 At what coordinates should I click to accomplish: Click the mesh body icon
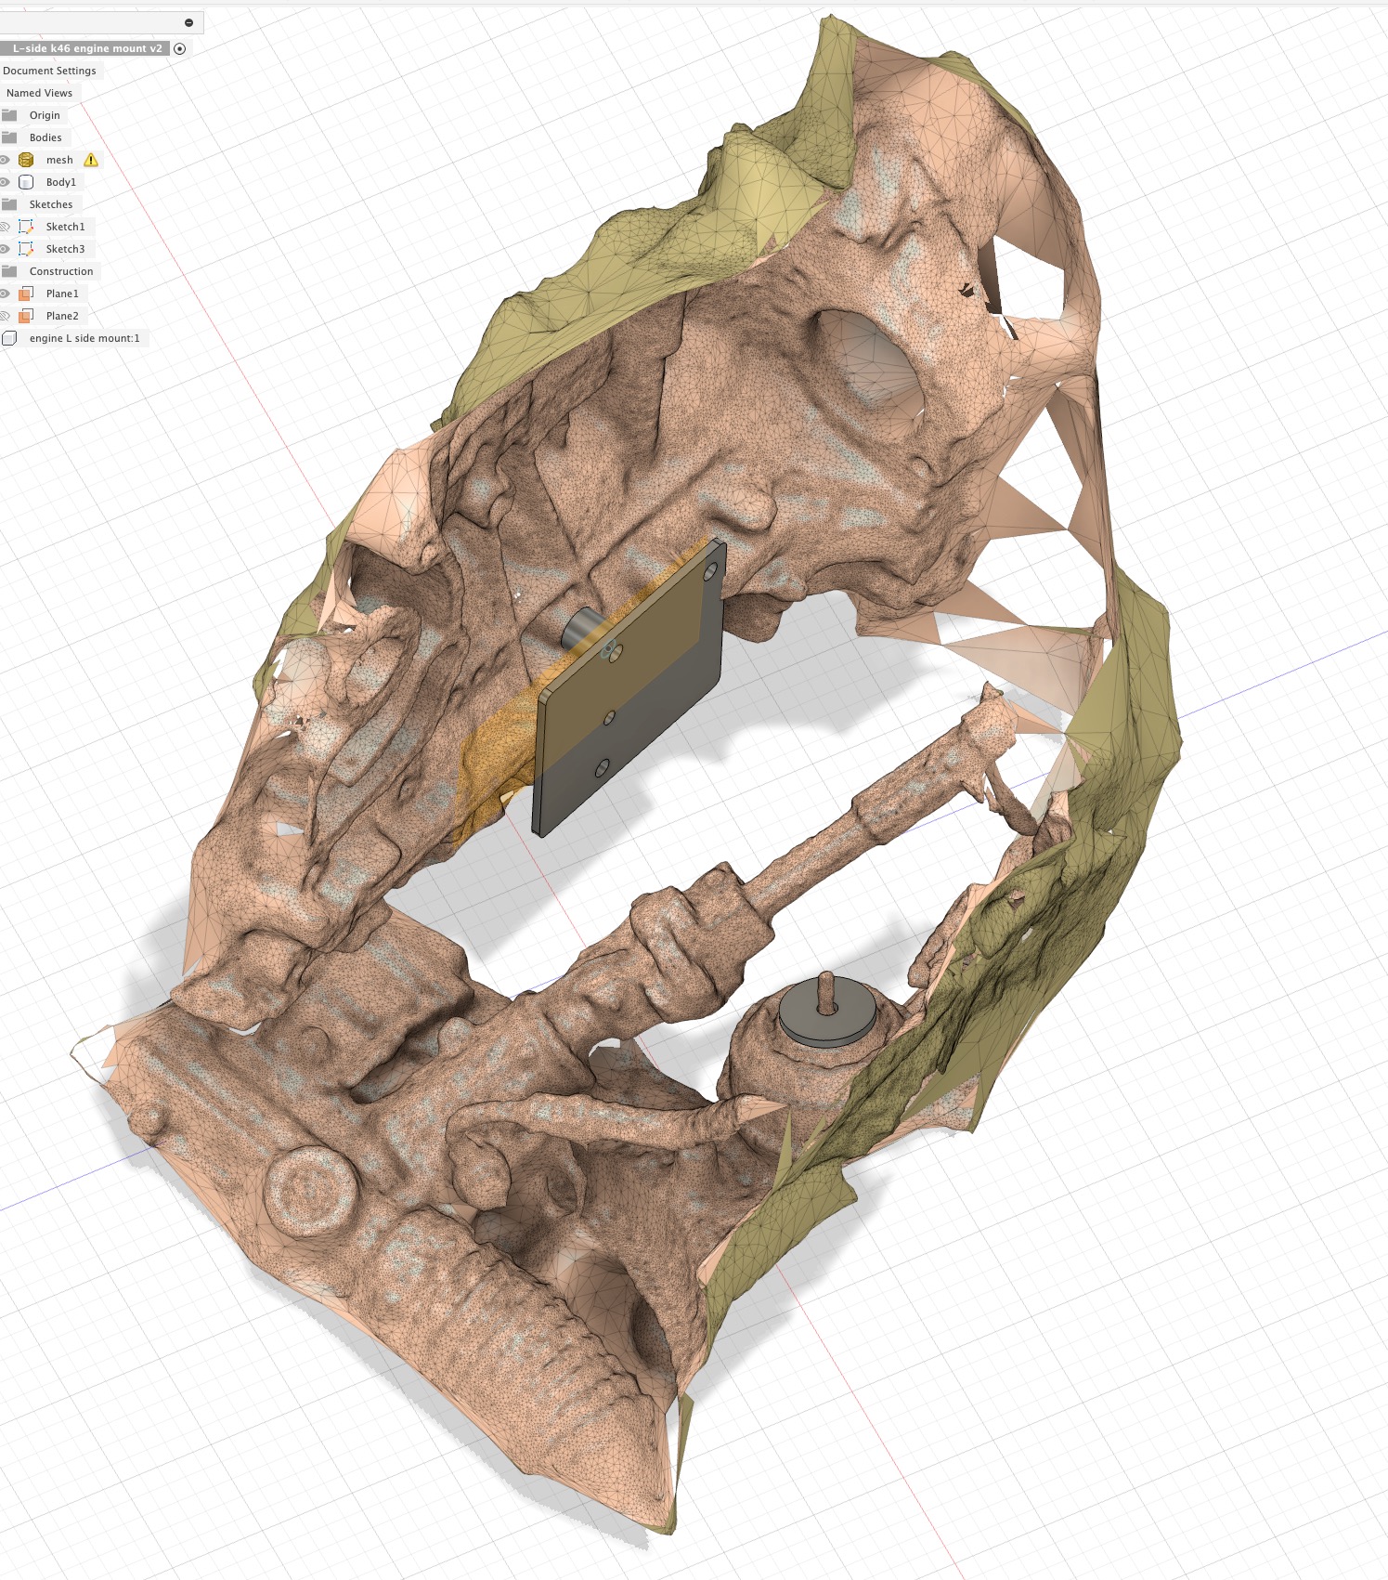click(26, 160)
